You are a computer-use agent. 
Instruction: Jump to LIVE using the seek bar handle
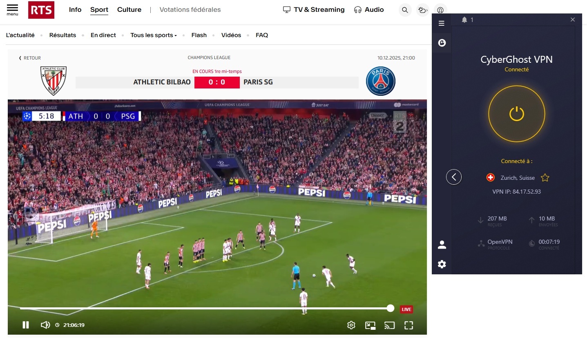click(390, 308)
